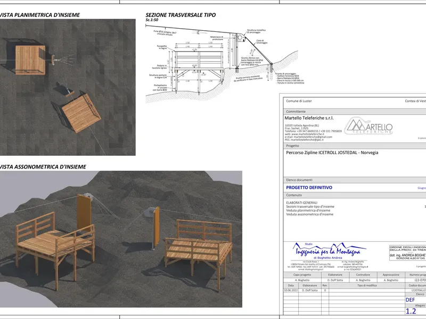The height and width of the screenshot is (319, 426).
Task: Click 'Materasso di protezione' annotation
Action: (x=217, y=38)
